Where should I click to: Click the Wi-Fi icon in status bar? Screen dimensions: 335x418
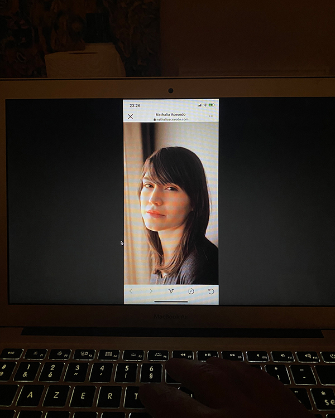tap(205, 105)
